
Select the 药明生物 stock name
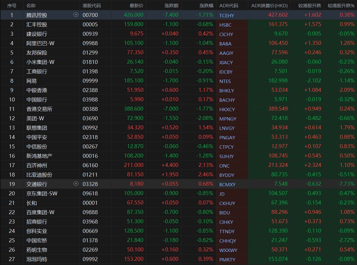(37, 250)
